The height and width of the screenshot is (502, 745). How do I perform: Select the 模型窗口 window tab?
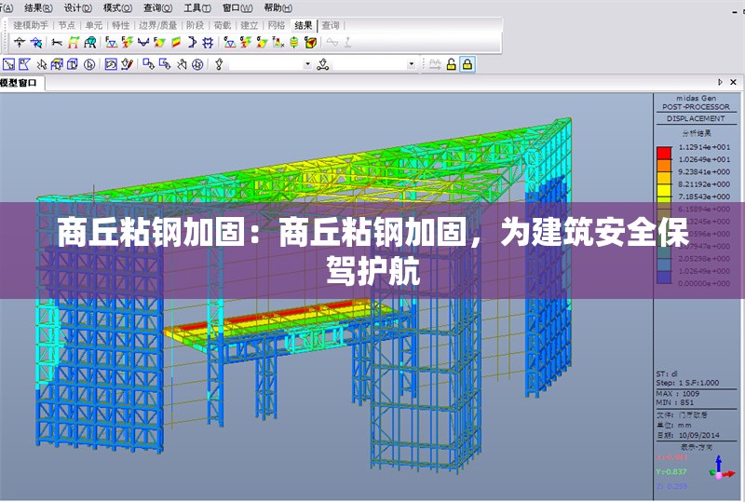(19, 83)
